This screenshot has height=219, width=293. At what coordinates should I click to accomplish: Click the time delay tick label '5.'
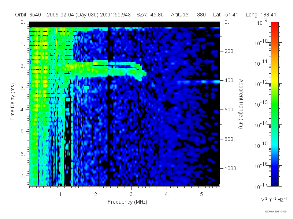[23, 132]
